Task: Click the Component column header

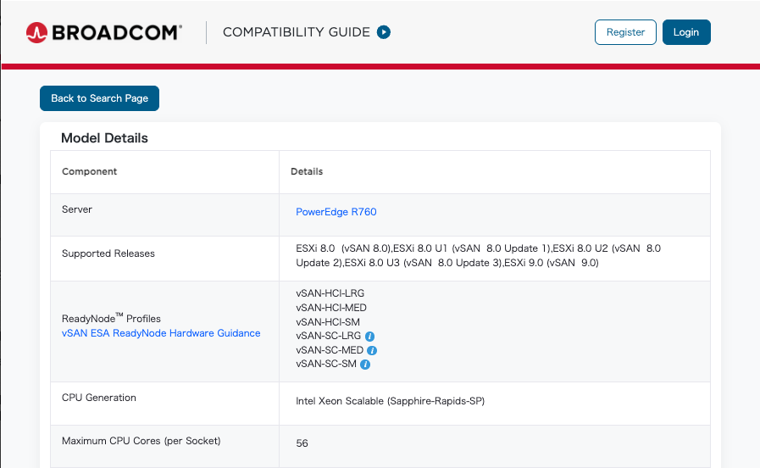Action: tap(89, 171)
